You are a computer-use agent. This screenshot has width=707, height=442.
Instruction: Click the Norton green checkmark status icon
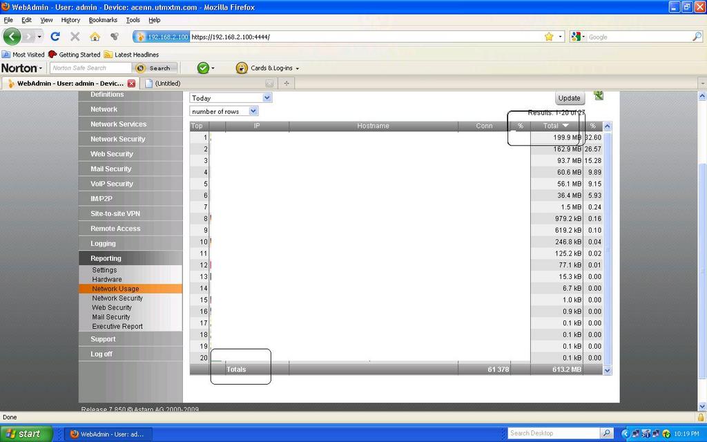click(x=203, y=68)
